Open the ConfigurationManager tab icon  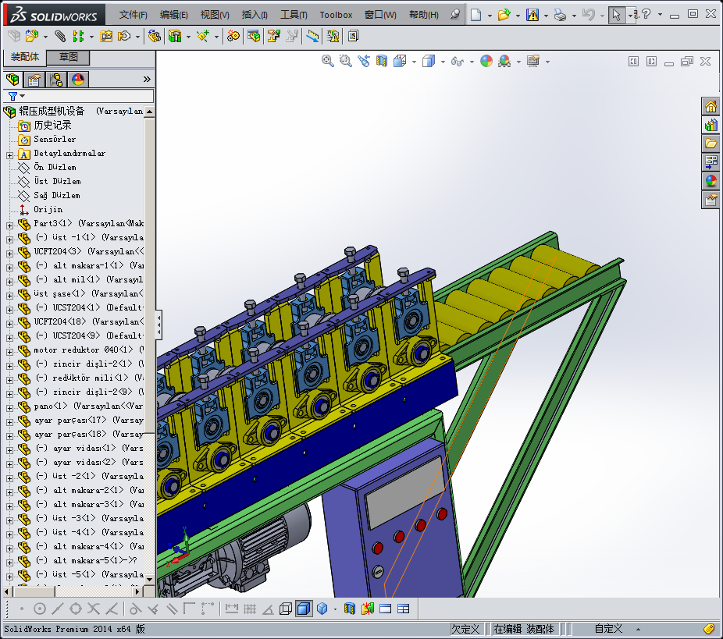coord(56,80)
